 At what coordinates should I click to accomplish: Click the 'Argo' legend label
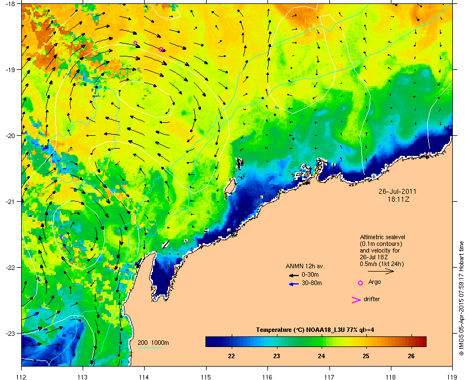(375, 282)
